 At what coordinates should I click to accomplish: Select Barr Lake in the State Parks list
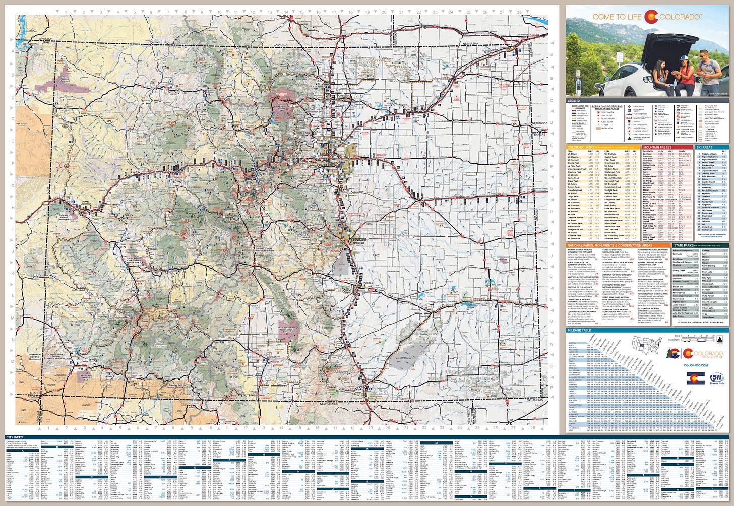[x=686, y=255]
